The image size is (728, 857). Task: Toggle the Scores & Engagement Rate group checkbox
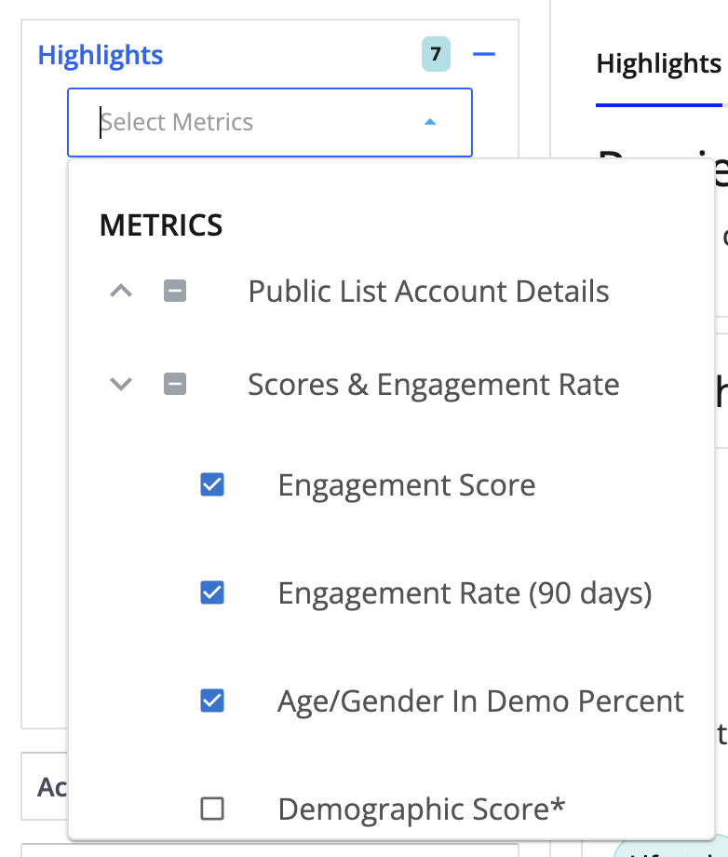[x=175, y=384]
